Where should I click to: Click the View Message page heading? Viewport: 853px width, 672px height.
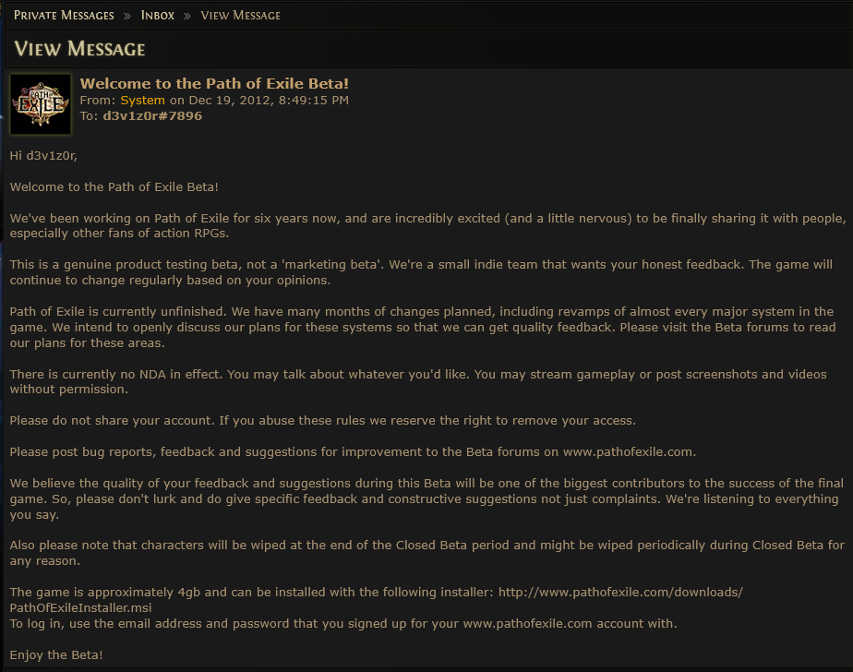coord(79,49)
